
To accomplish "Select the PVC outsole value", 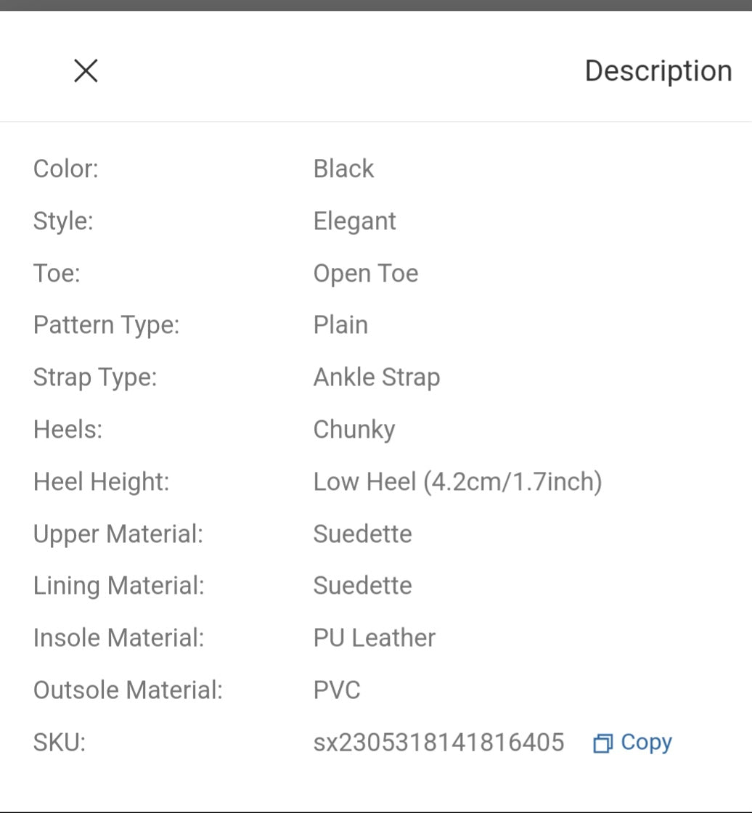I will click(337, 690).
